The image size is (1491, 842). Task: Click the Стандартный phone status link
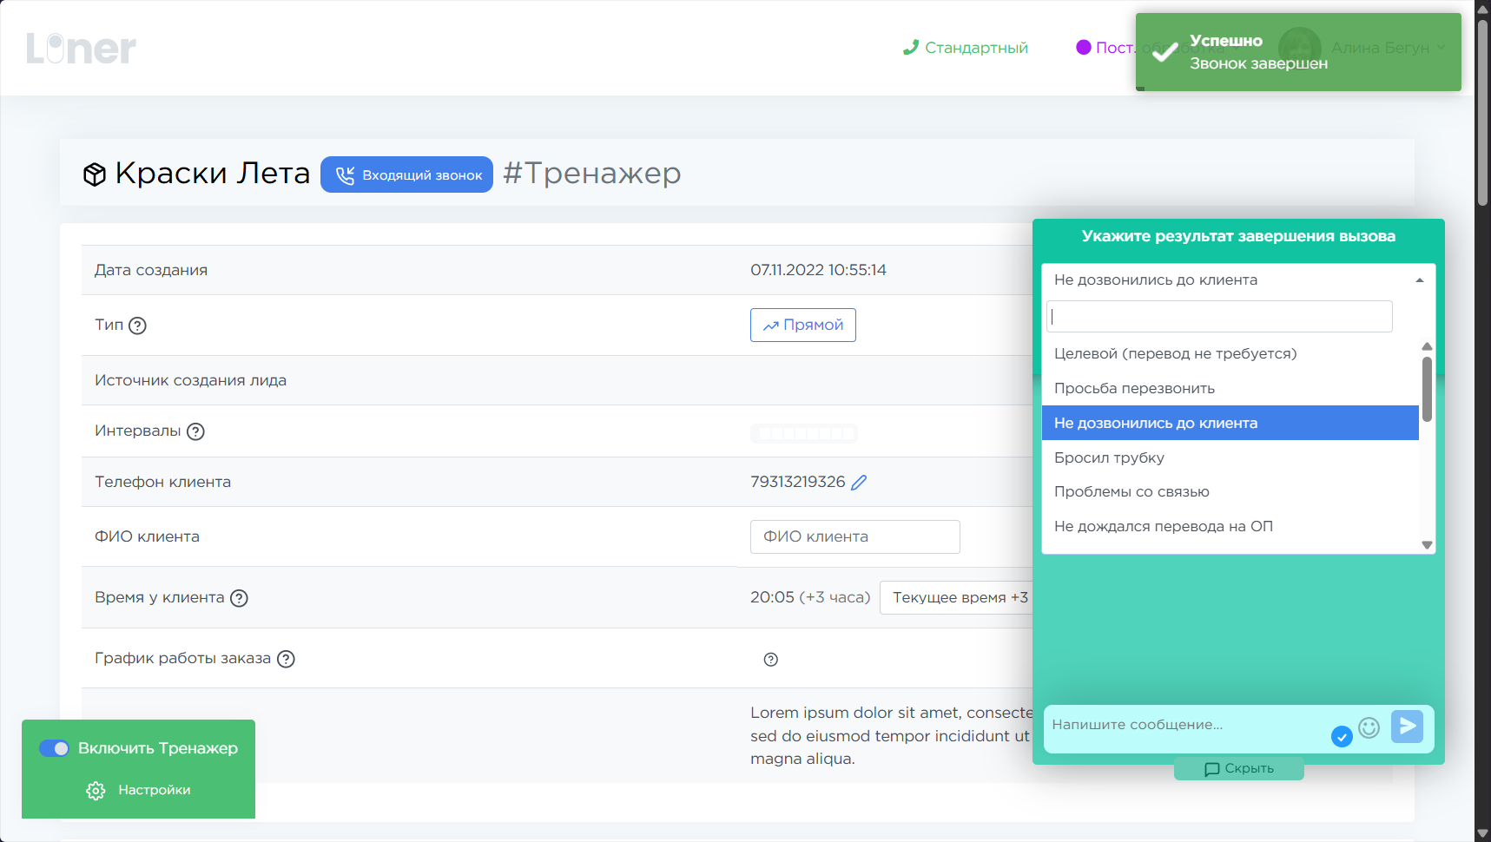(x=965, y=48)
